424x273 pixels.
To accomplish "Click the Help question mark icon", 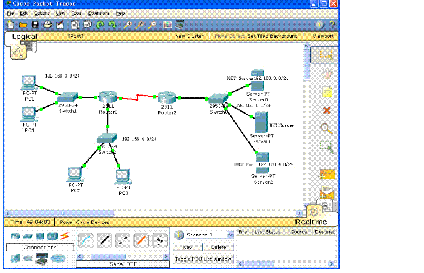I will click(332, 25).
